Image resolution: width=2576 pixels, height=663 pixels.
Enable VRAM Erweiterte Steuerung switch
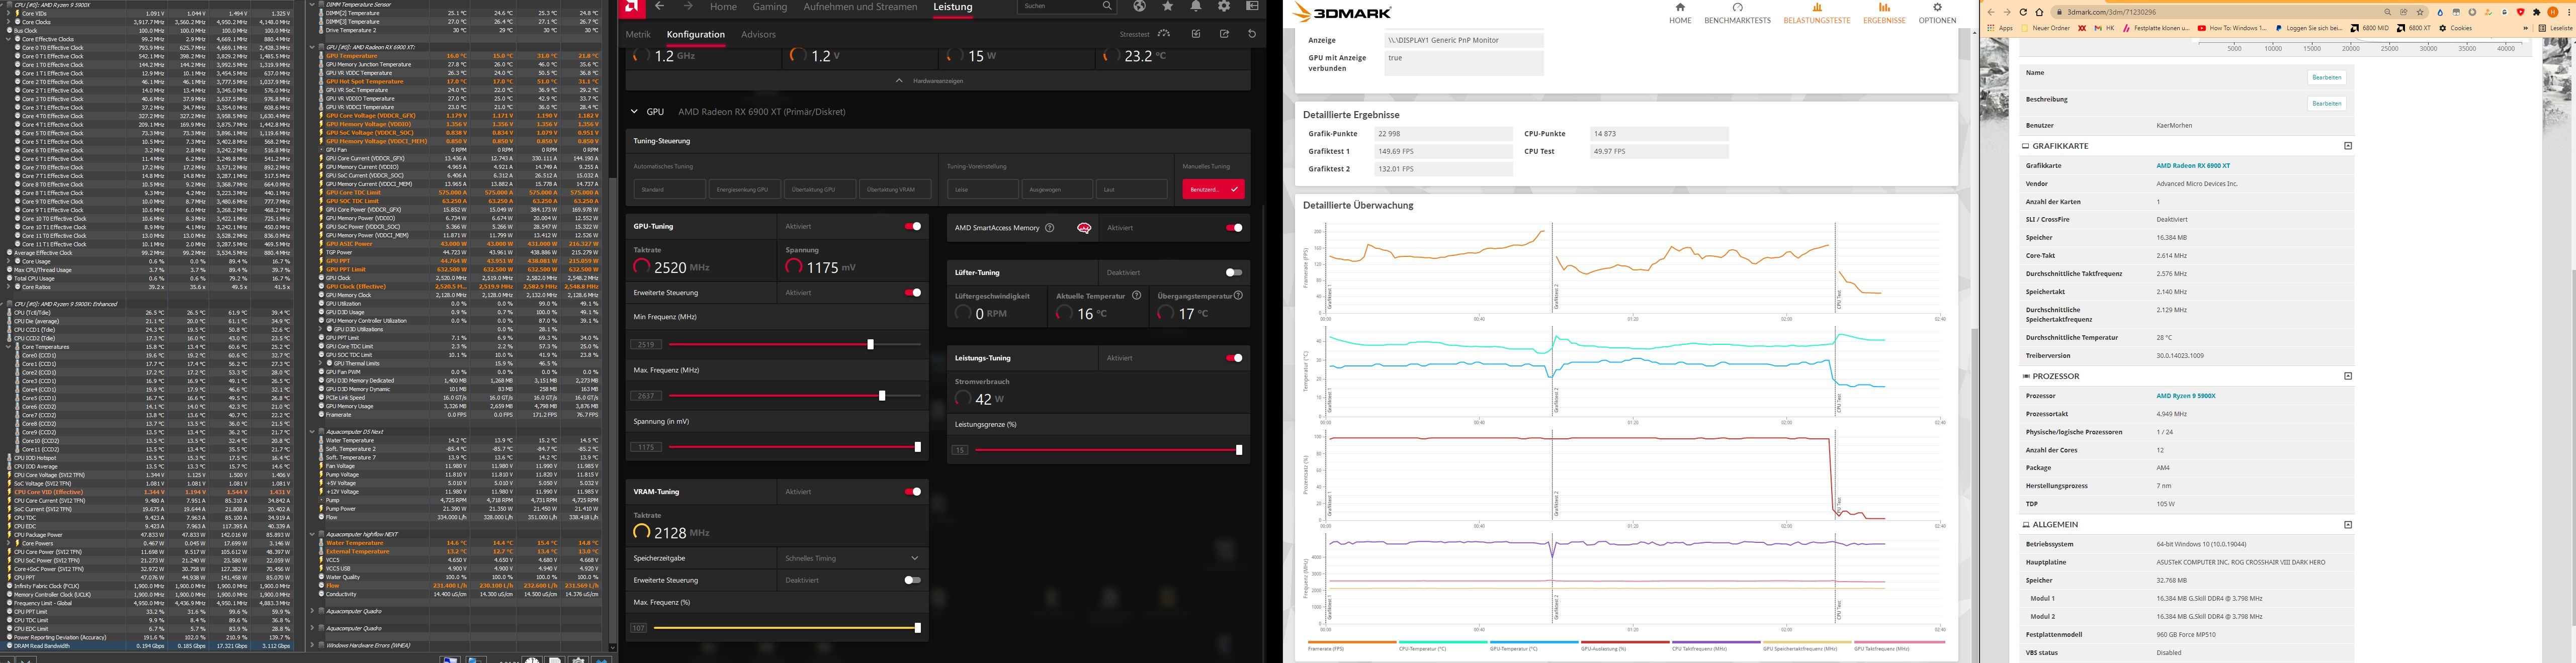coord(913,580)
